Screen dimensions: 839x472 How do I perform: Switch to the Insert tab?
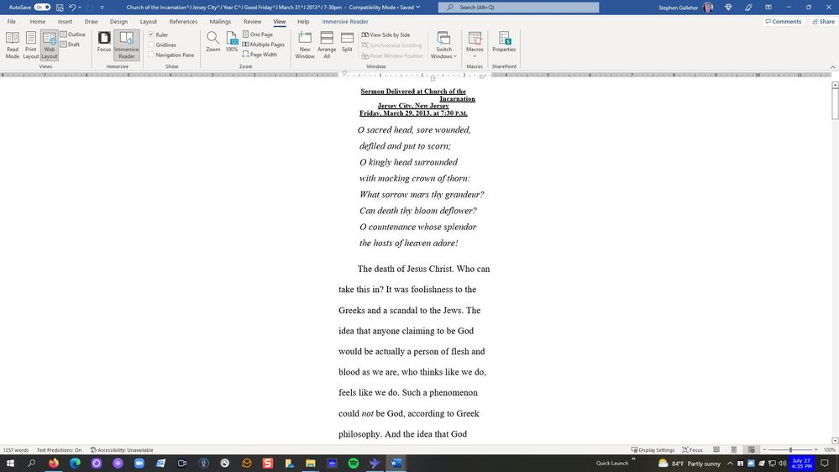click(x=65, y=21)
